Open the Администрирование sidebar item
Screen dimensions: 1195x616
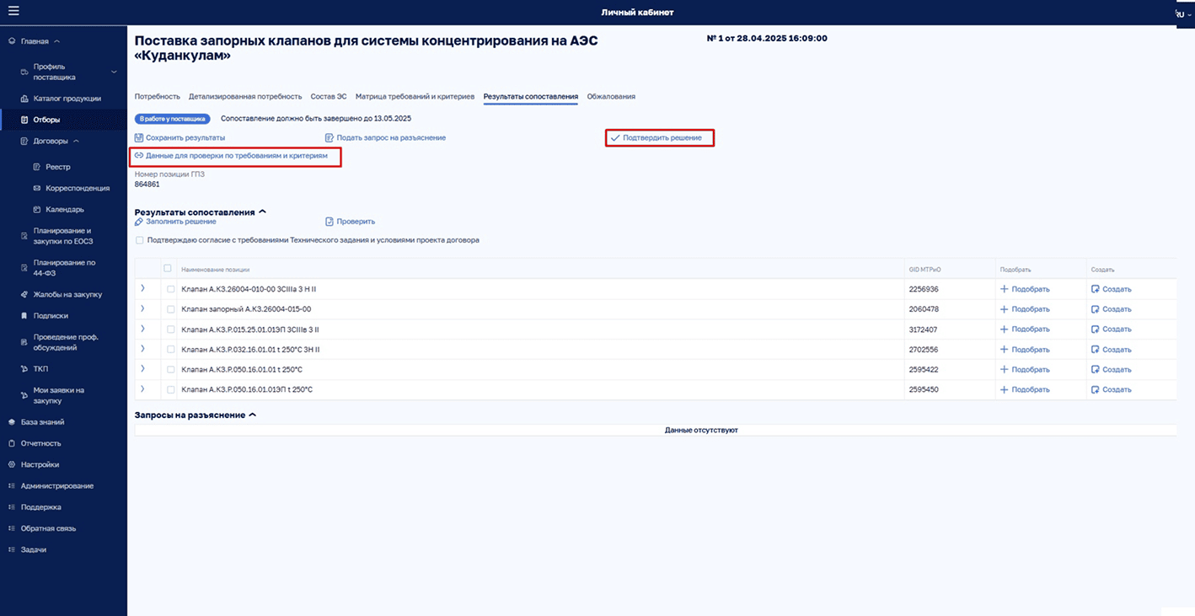[x=57, y=486]
